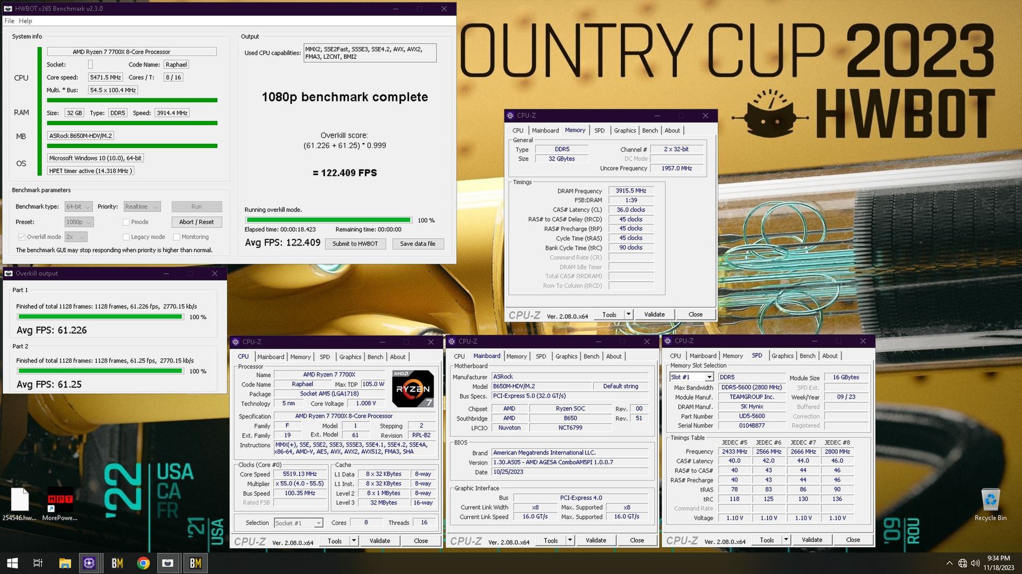Click CPU-Z Memory window title icon
The image size is (1022, 574).
(510, 115)
